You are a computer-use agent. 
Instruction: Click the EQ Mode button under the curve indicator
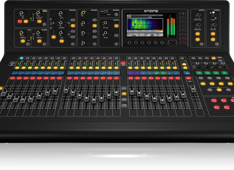click(x=53, y=37)
